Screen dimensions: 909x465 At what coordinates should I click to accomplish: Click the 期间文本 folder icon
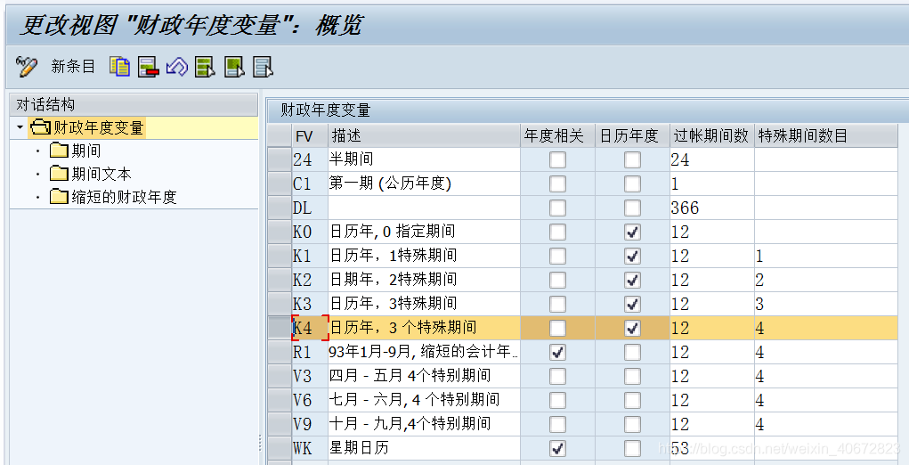59,174
